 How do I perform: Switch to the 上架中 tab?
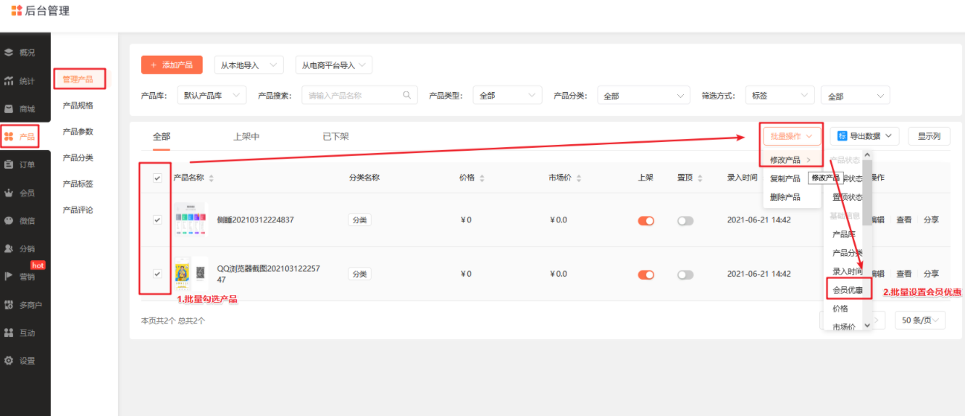246,136
